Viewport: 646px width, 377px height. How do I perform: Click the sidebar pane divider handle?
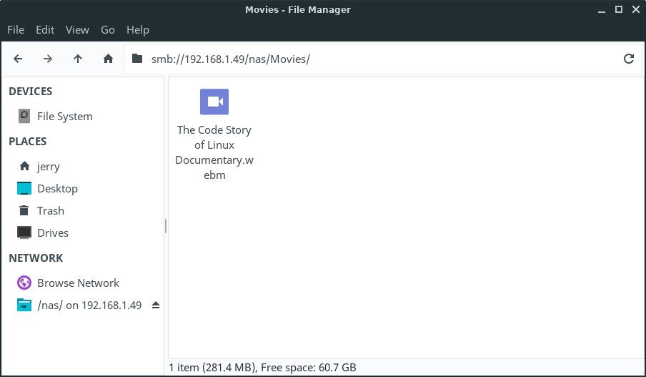coord(166,226)
